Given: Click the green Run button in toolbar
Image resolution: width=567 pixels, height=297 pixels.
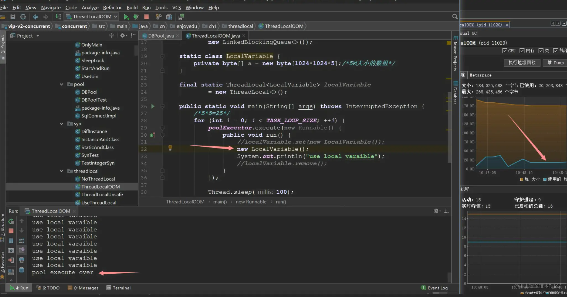Looking at the screenshot, I should tap(126, 17).
